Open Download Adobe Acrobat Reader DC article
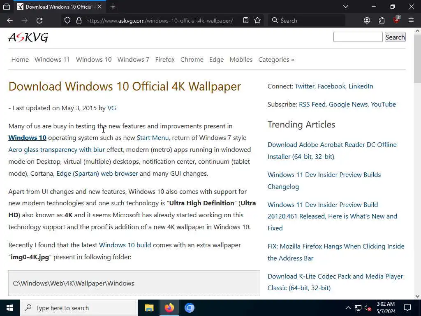 [332, 151]
